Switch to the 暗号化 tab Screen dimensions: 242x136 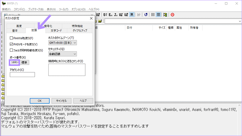click(x=48, y=26)
